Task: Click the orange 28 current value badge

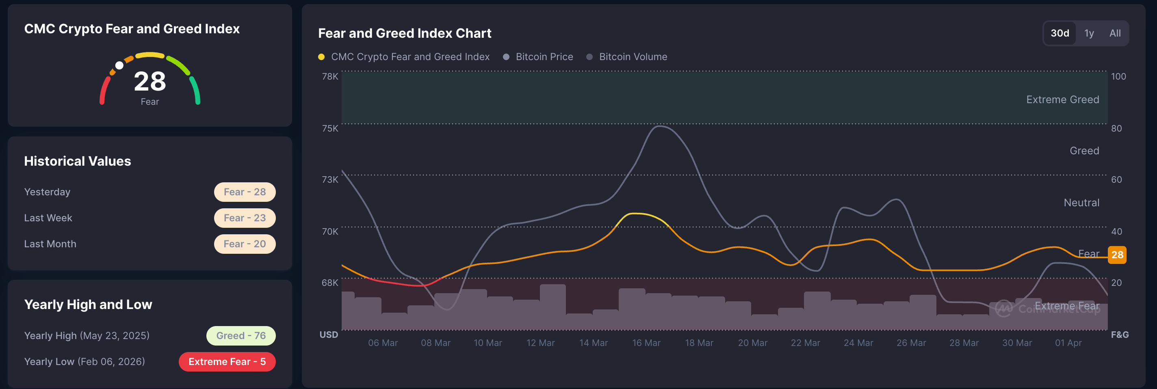Action: pos(1116,255)
